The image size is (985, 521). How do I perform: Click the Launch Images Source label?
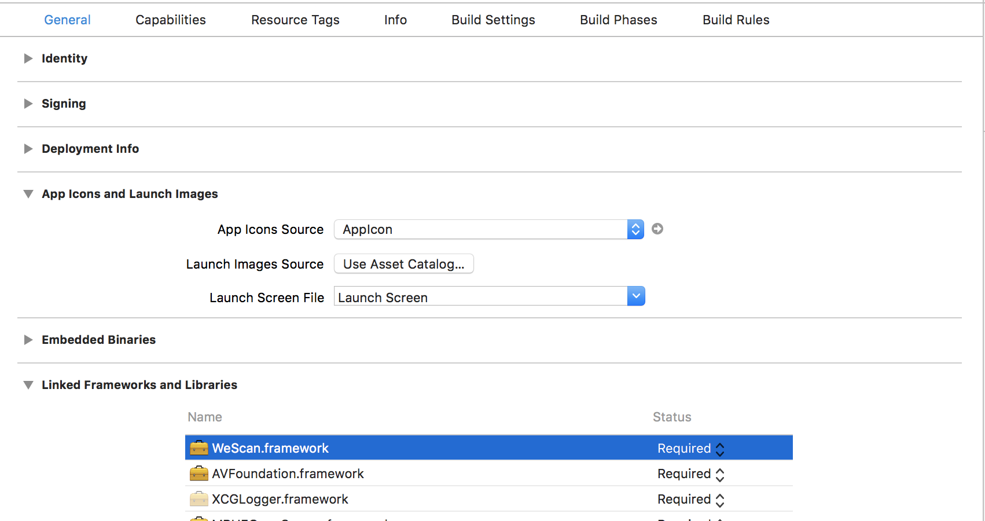[x=255, y=264]
